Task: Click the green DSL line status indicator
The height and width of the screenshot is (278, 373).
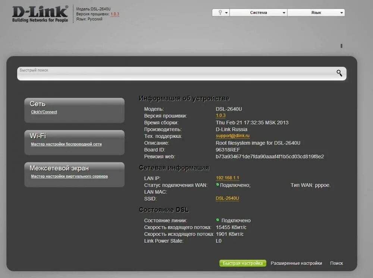Action: (x=217, y=220)
